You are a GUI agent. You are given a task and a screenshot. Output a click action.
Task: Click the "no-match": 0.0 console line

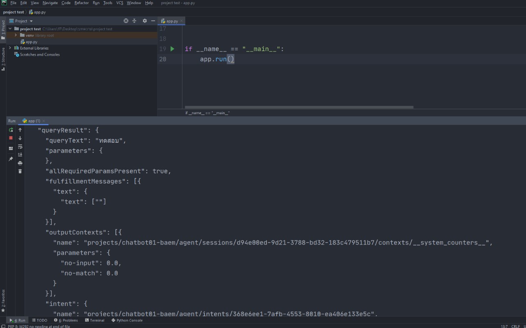click(89, 273)
